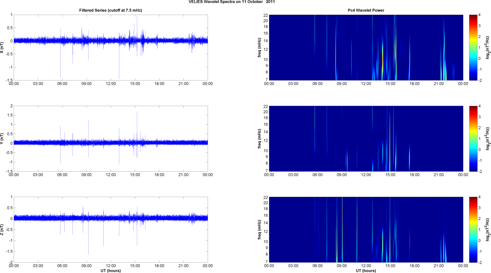491x273 pixels.
Task: Click 'freq (mHz)' label of the bottom spectrogram
Action: point(259,230)
